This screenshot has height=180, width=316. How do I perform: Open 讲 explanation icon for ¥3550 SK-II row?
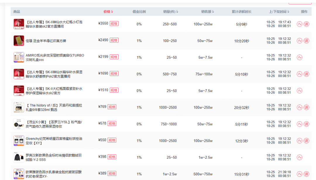pos(306,24)
